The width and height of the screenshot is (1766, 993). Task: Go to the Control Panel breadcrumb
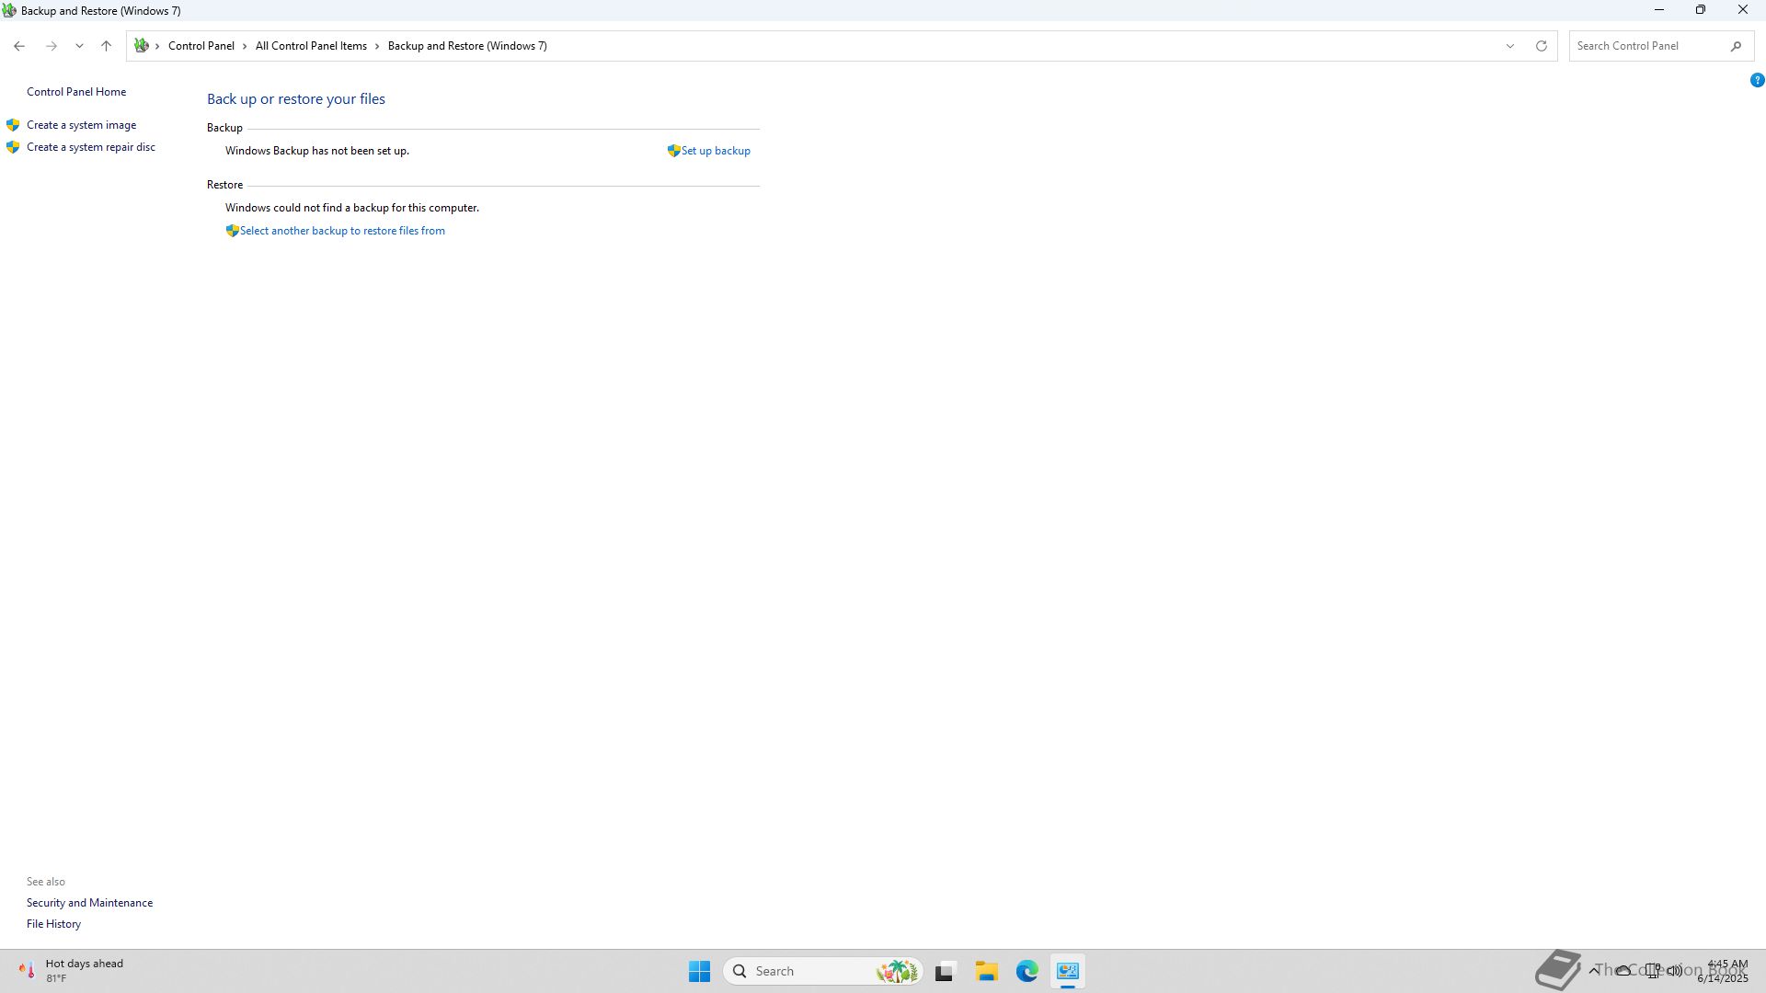pos(201,46)
